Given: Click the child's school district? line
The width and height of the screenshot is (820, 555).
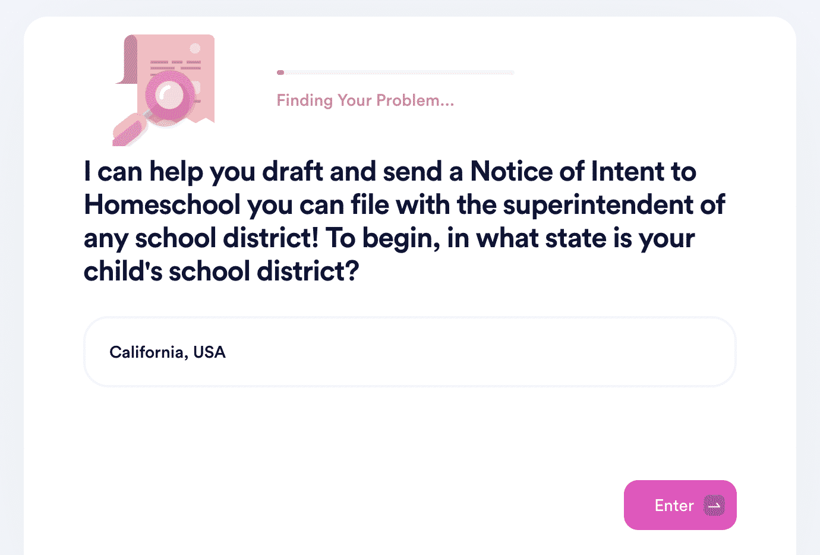Looking at the screenshot, I should point(222,271).
